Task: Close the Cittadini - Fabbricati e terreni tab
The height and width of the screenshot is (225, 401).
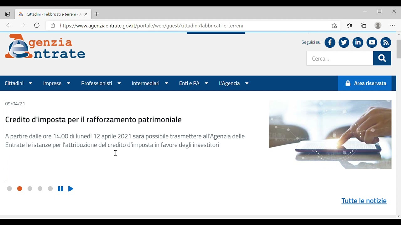Action: (86, 14)
